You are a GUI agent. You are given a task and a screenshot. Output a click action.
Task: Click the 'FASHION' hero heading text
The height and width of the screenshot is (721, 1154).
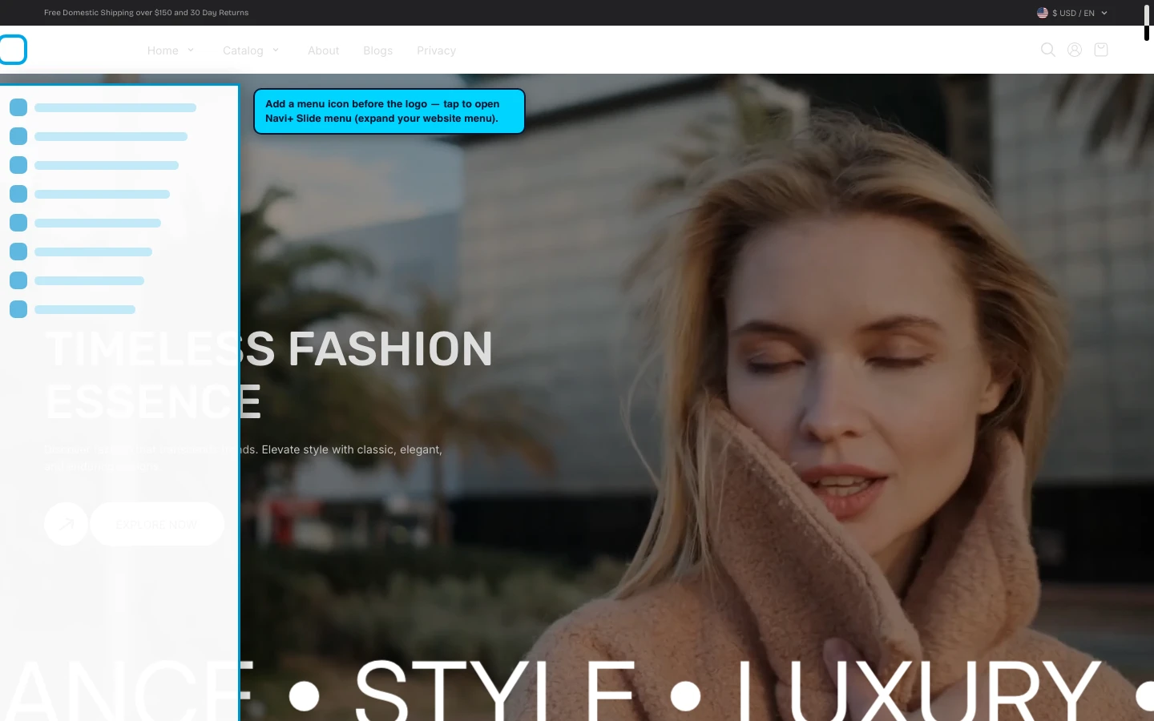point(390,348)
